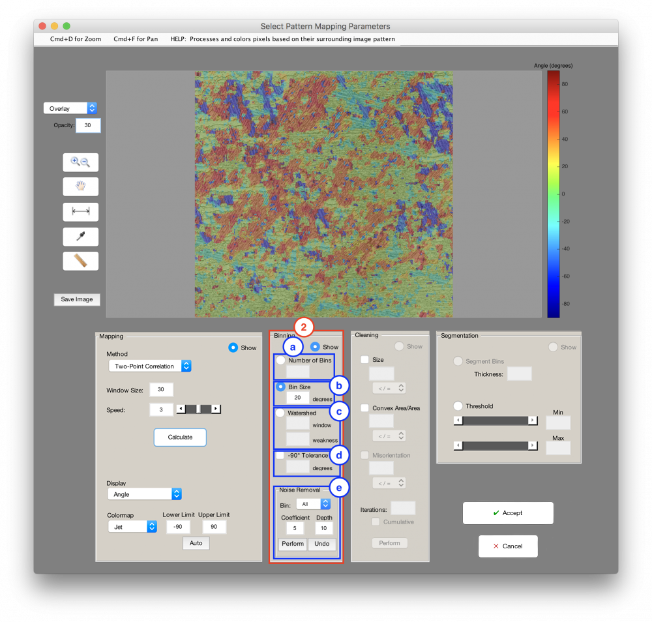The width and height of the screenshot is (652, 622).
Task: Click the Calculate button
Action: tap(180, 437)
